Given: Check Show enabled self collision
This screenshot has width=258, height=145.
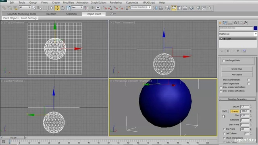Looking at the screenshot, I should (221, 91).
